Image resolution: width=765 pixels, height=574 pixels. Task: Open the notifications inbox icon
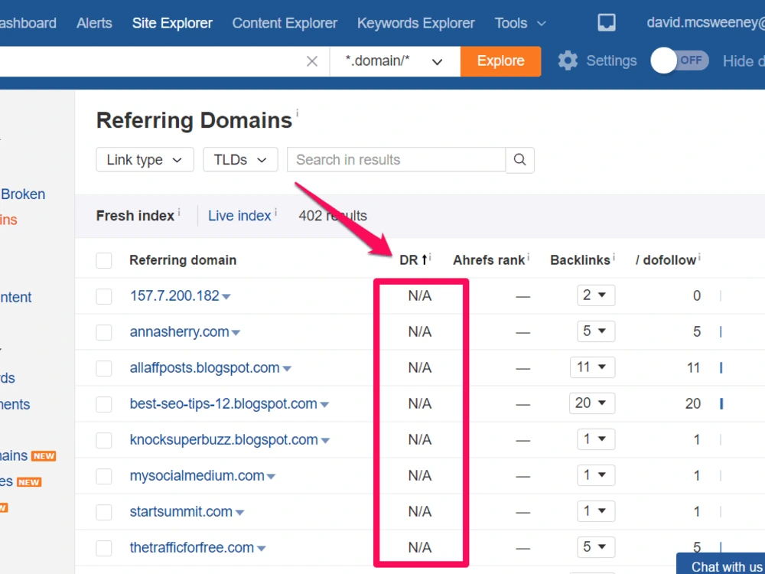coord(607,22)
